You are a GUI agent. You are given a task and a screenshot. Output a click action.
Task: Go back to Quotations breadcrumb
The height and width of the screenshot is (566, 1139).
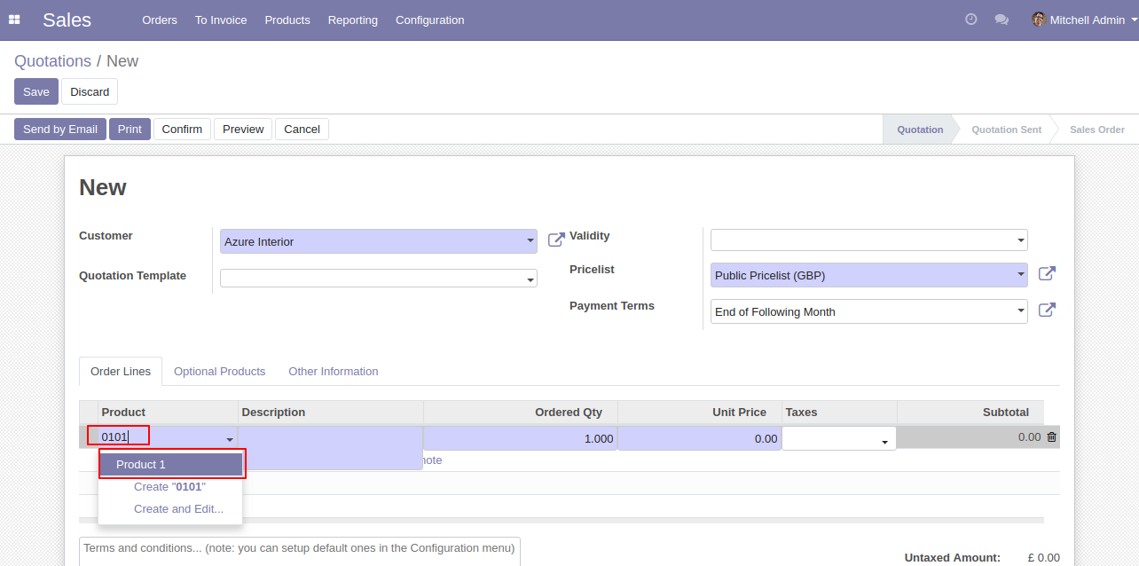(x=52, y=61)
